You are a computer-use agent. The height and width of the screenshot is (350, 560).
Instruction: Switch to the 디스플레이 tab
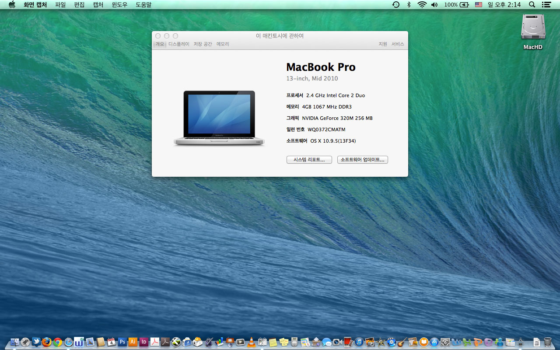click(178, 44)
